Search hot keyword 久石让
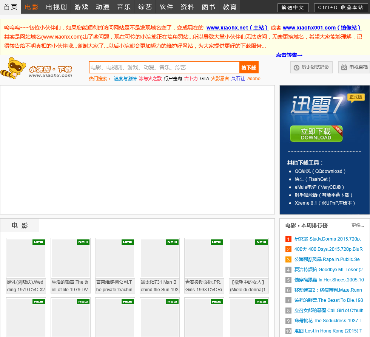 click(238, 79)
